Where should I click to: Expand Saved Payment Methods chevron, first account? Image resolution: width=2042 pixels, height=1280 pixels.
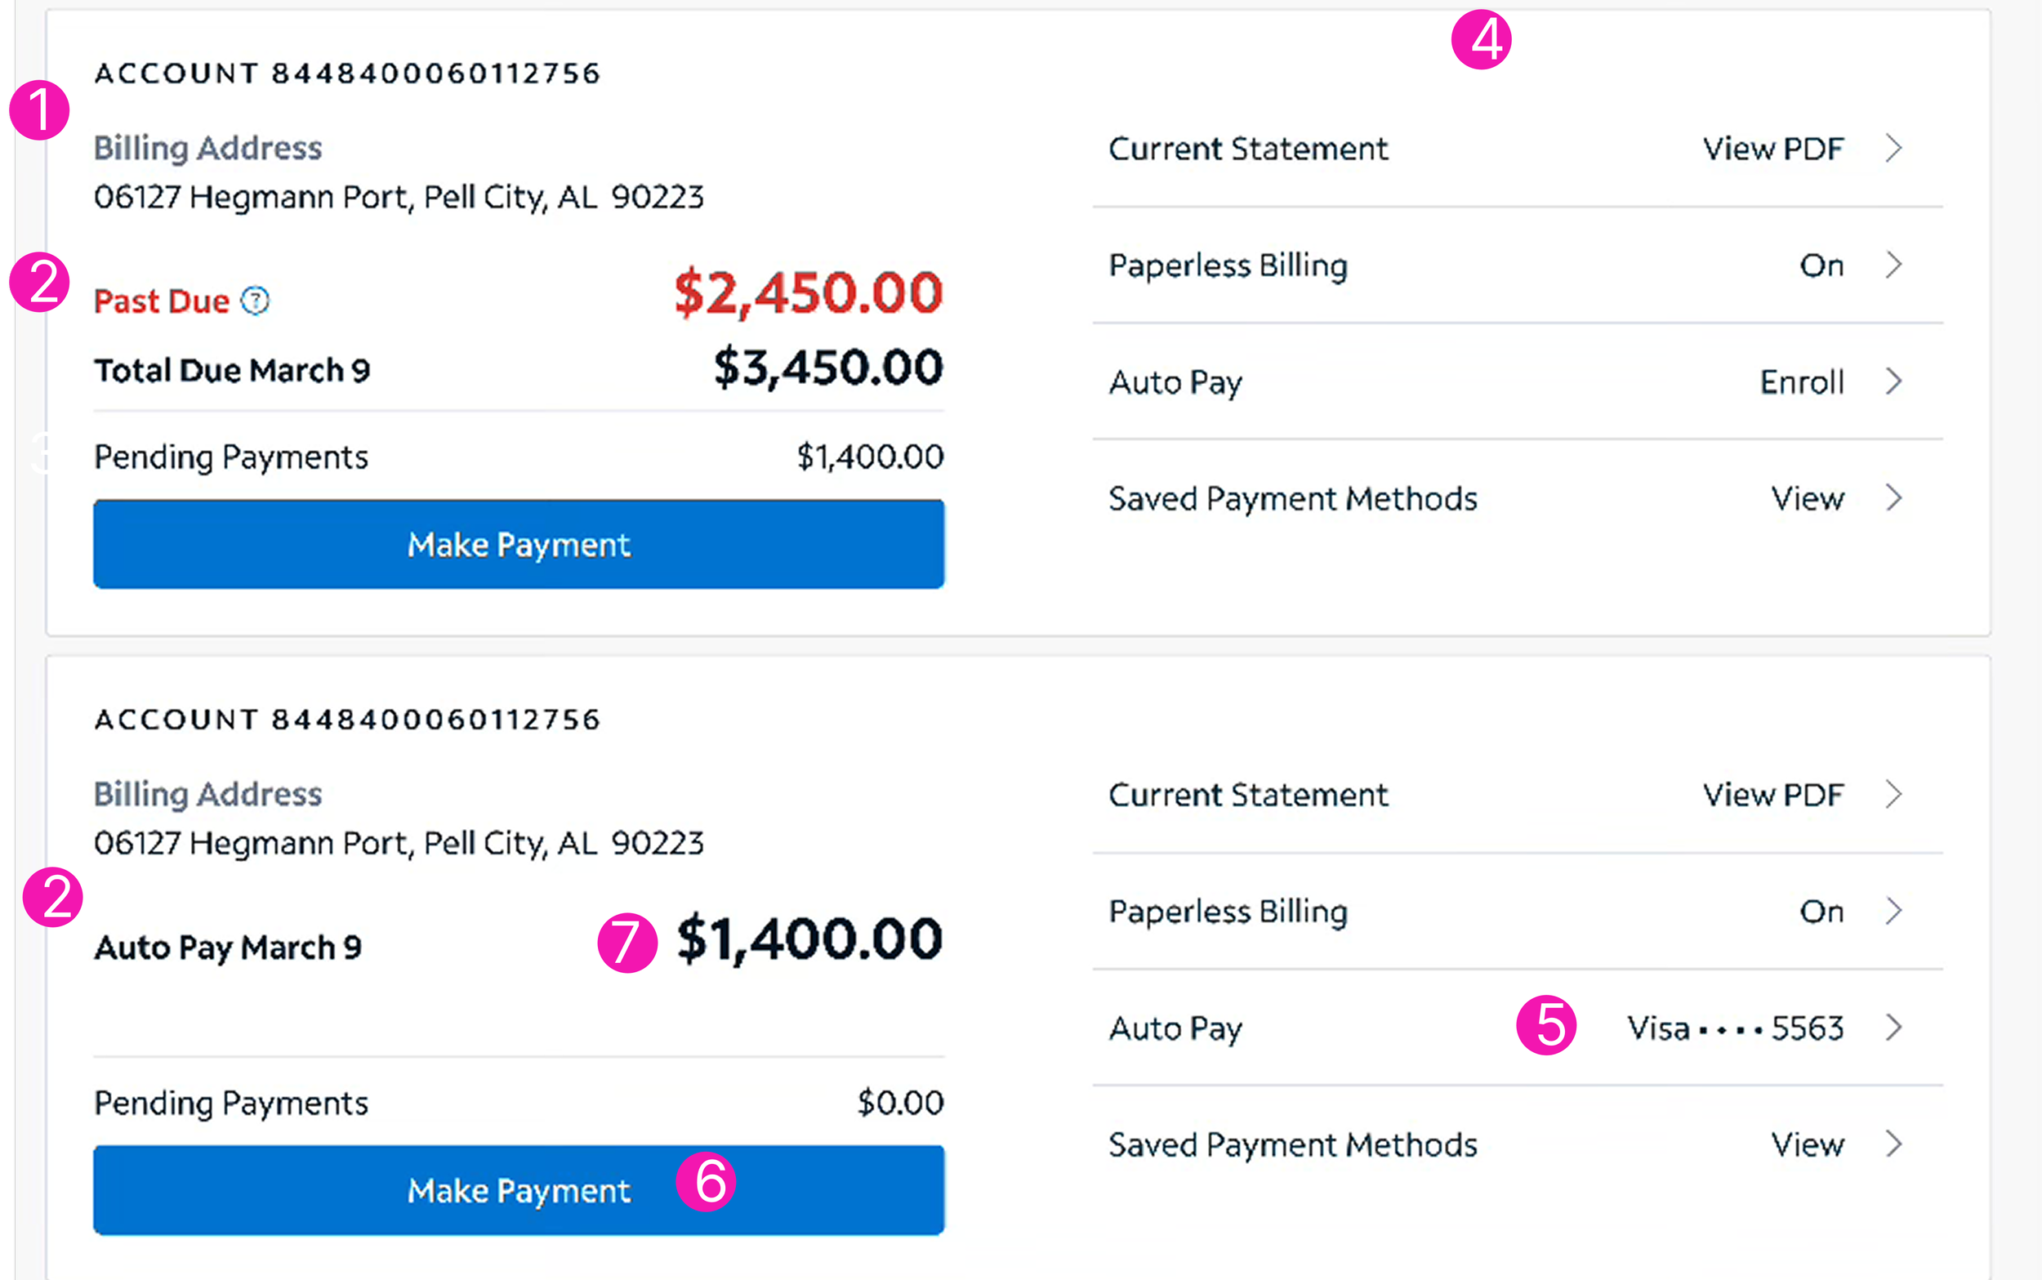click(x=1894, y=497)
